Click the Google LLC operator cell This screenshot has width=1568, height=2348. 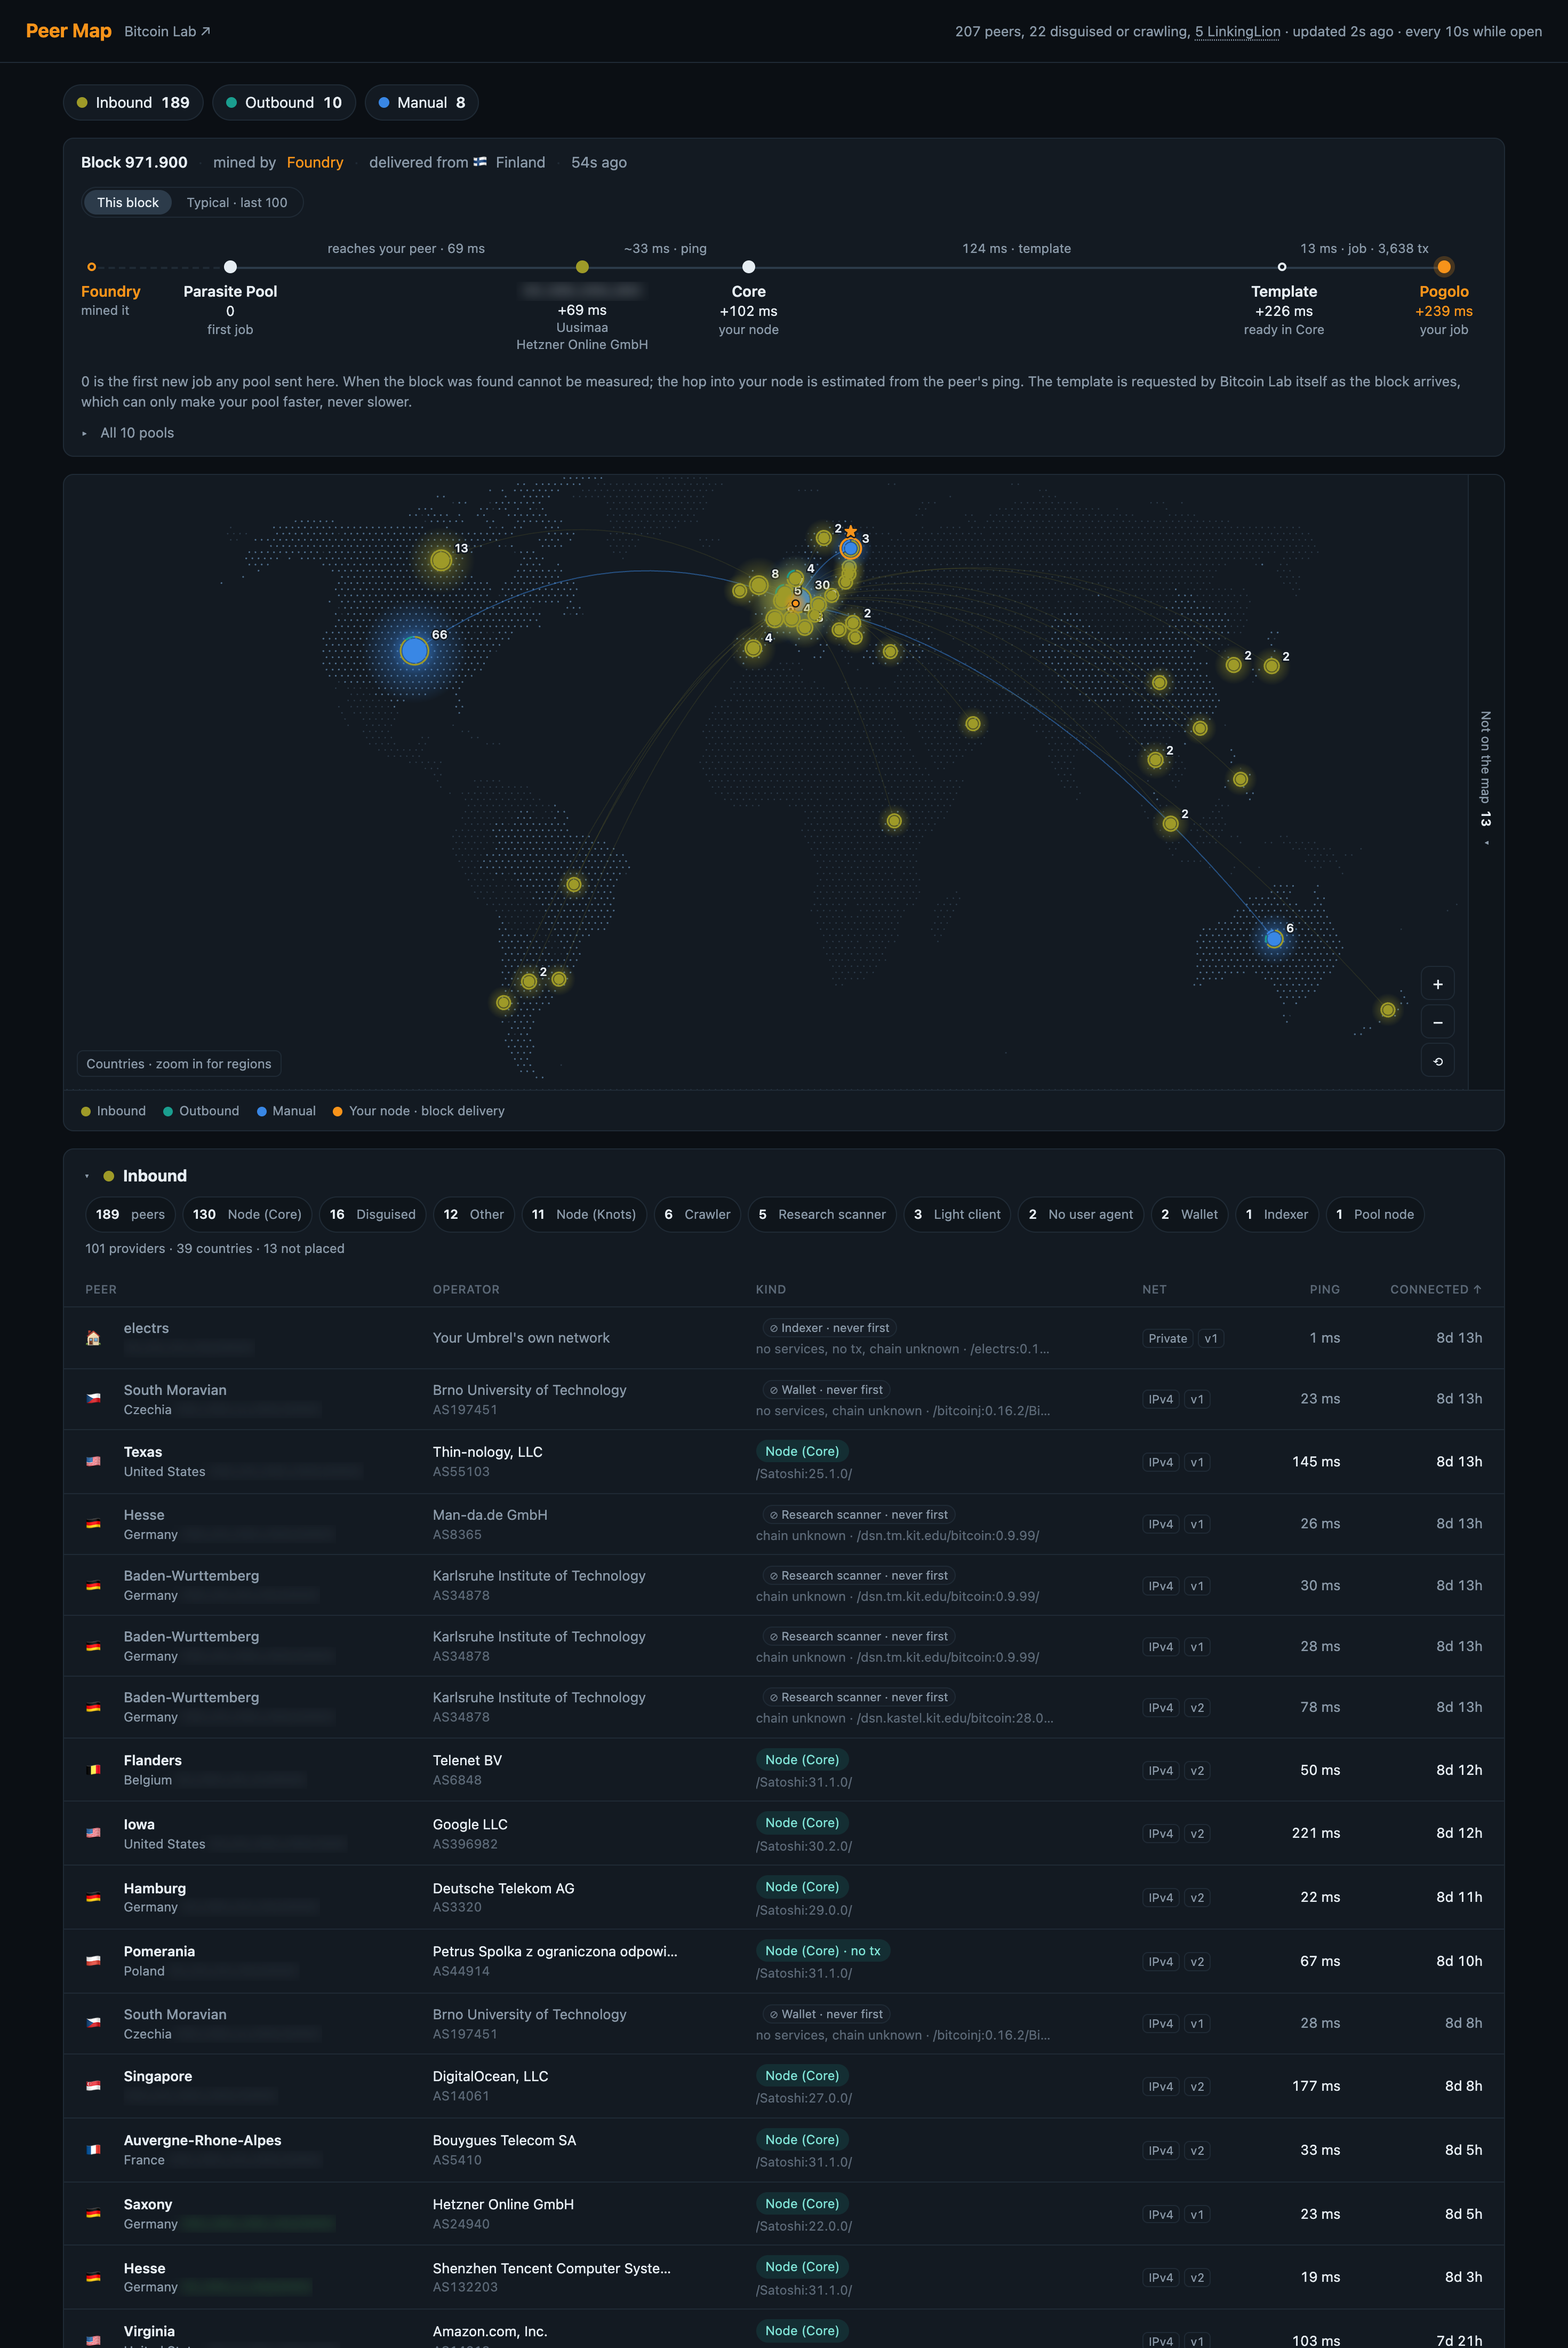point(470,1833)
